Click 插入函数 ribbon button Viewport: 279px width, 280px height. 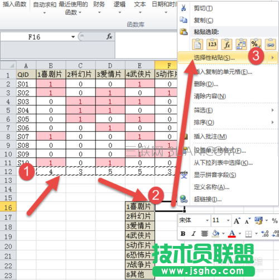coord(15,4)
